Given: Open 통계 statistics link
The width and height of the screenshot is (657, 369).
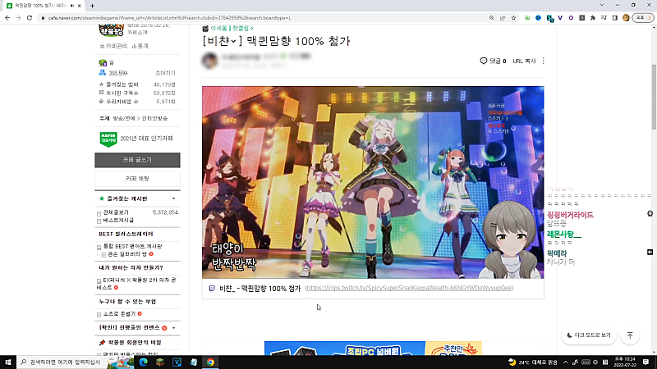Looking at the screenshot, I should coord(140,46).
